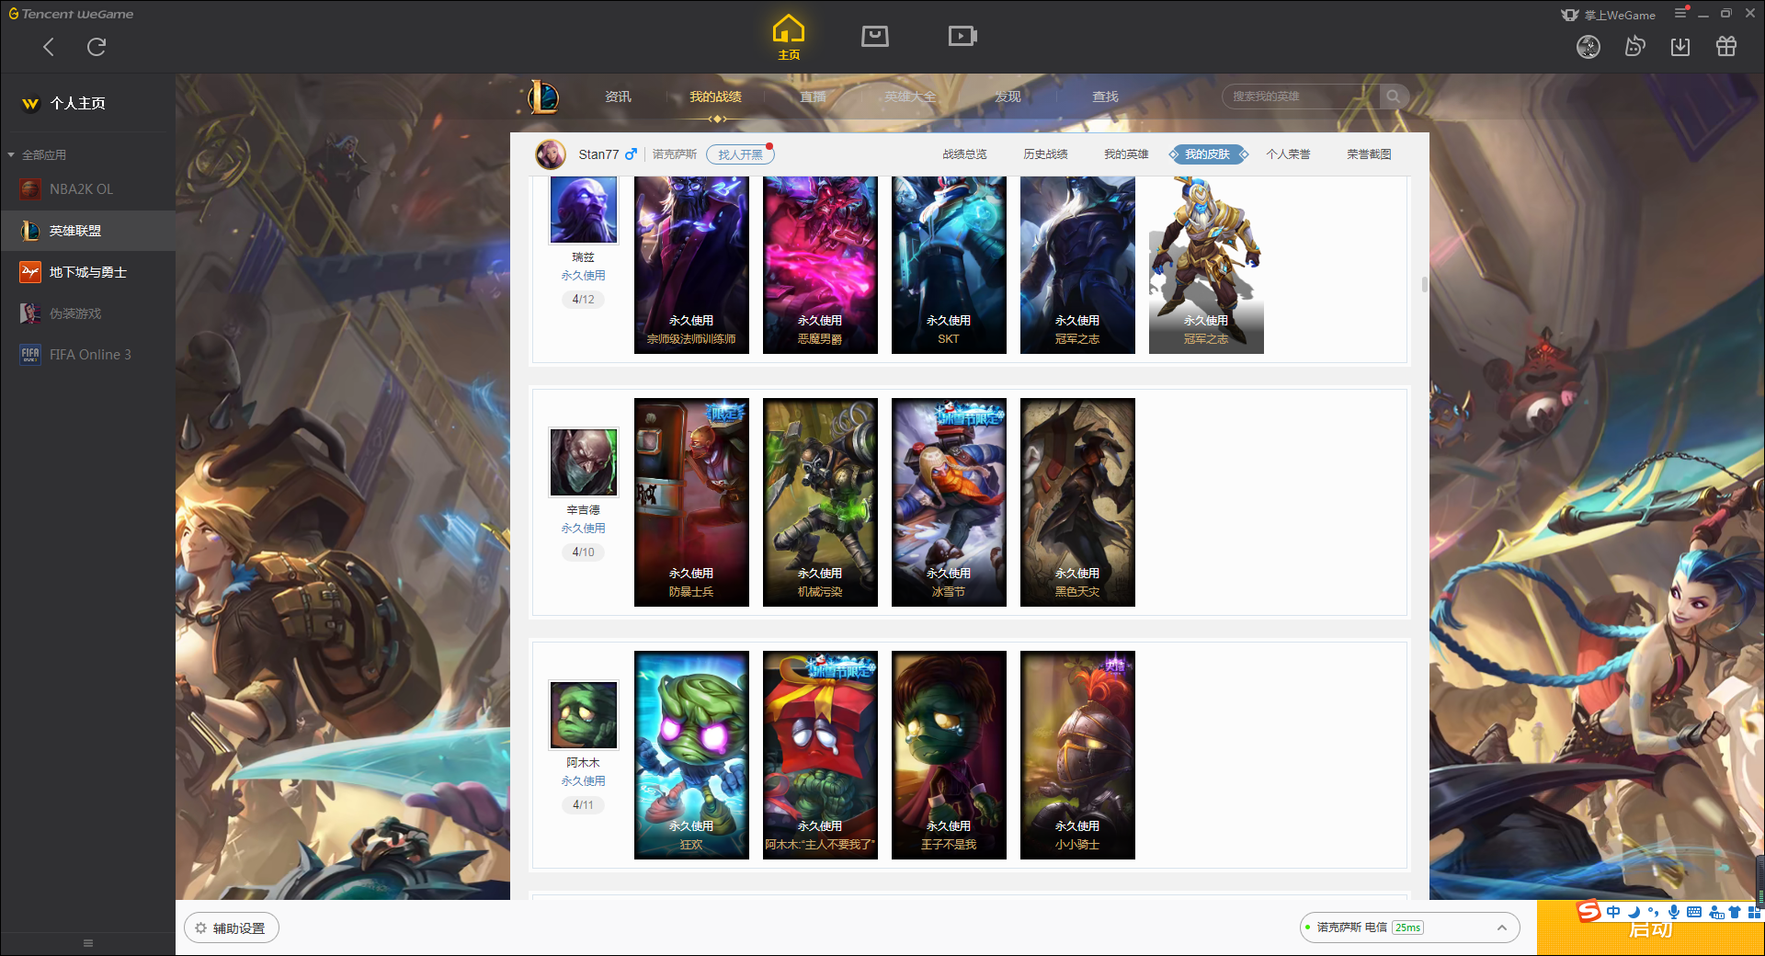This screenshot has width=1765, height=956.
Task: Select 英雄联盟 in sidebar
Action: pos(88,231)
